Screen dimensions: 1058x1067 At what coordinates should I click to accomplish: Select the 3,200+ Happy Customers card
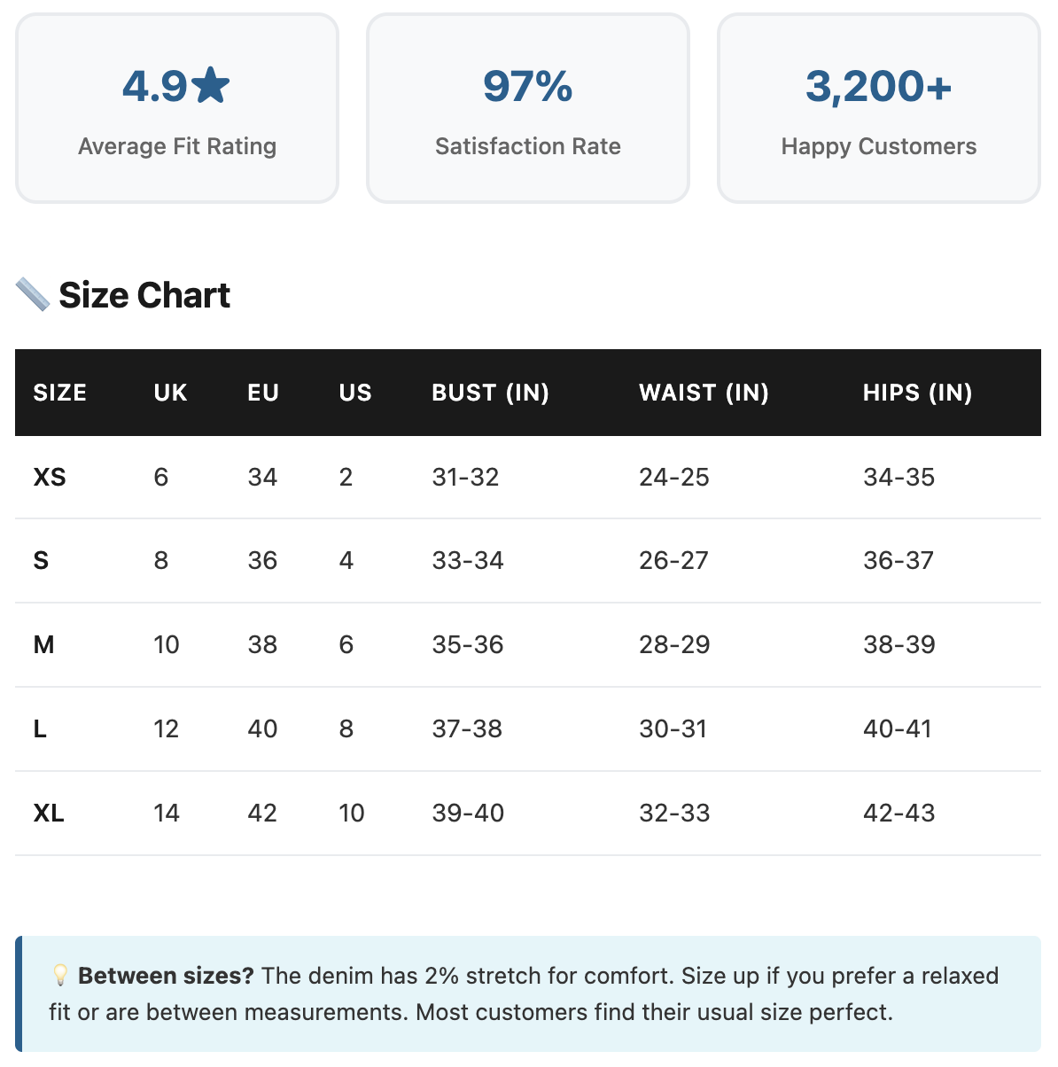tap(878, 108)
